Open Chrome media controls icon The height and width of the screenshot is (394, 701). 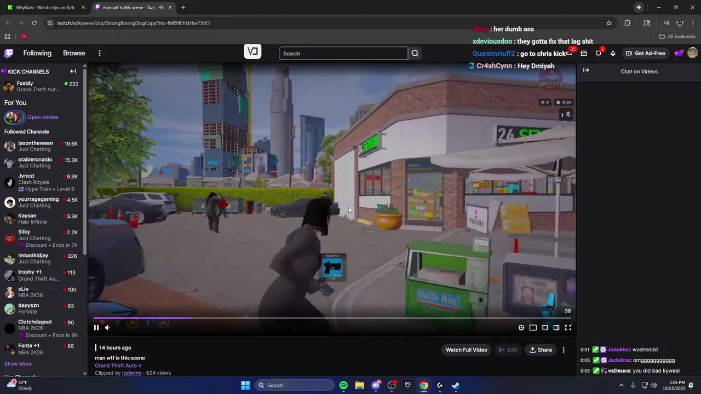pos(666,23)
